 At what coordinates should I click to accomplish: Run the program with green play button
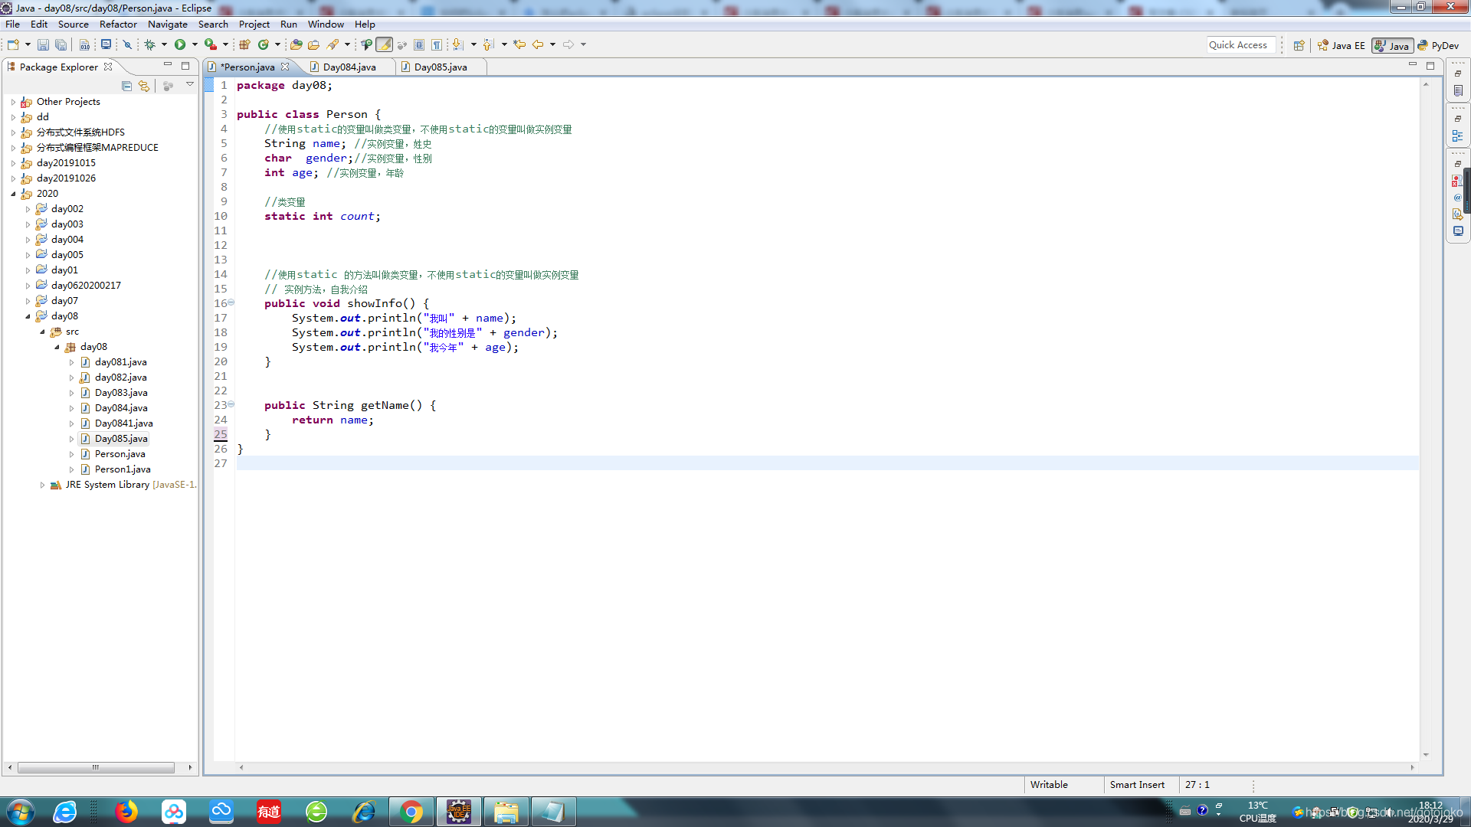click(180, 45)
